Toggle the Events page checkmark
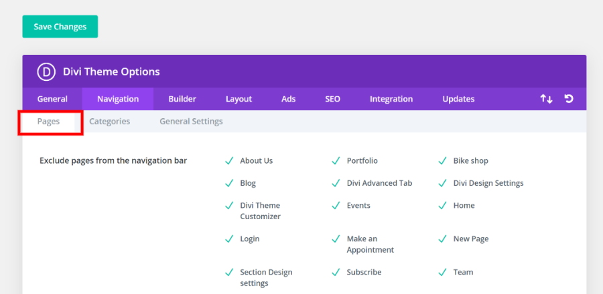 click(336, 205)
